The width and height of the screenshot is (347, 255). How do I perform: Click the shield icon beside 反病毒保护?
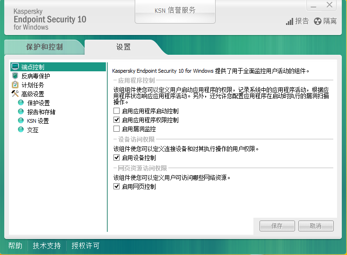coord(15,76)
